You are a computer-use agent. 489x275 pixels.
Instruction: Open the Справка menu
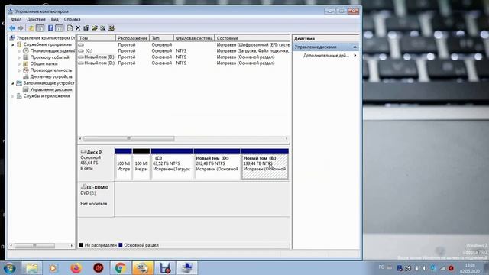(73, 19)
